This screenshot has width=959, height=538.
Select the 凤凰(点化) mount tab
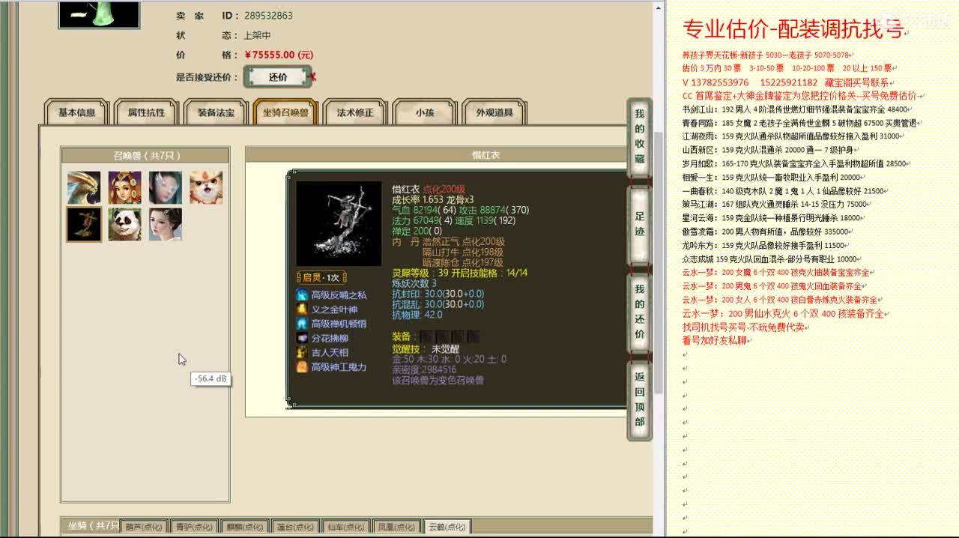pyautogui.click(x=396, y=527)
